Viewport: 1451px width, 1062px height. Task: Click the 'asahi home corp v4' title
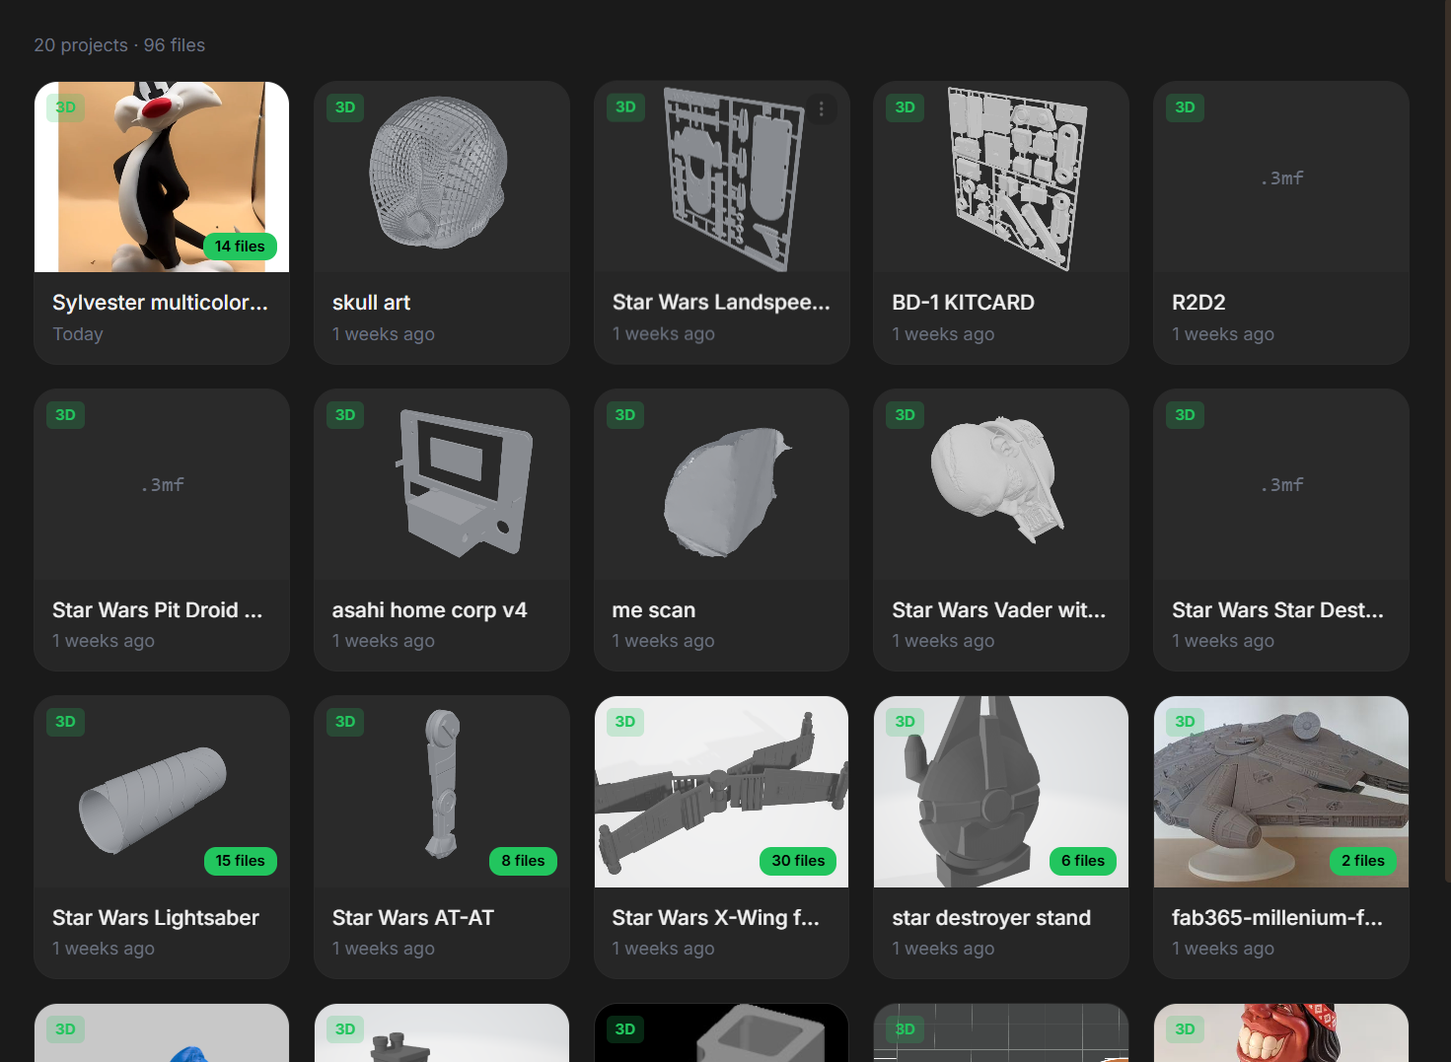430,610
